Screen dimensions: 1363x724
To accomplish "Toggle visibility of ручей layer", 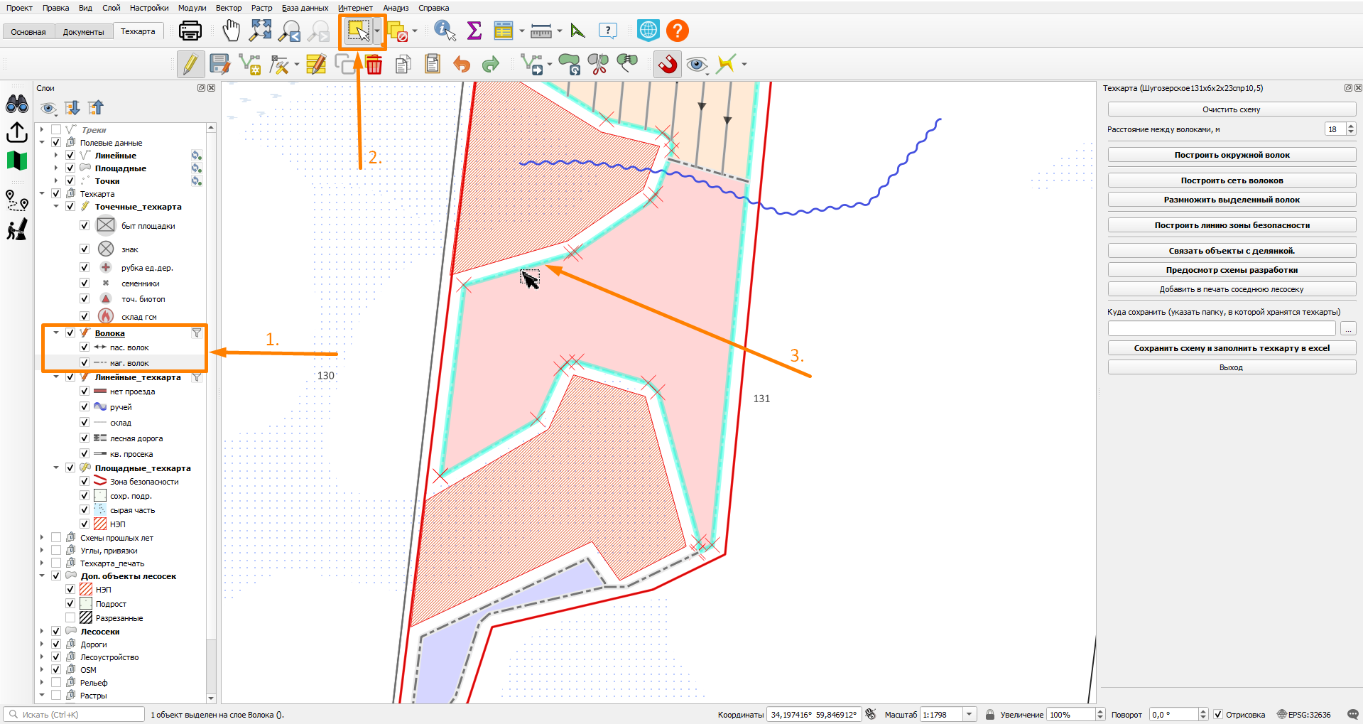I will click(x=85, y=406).
